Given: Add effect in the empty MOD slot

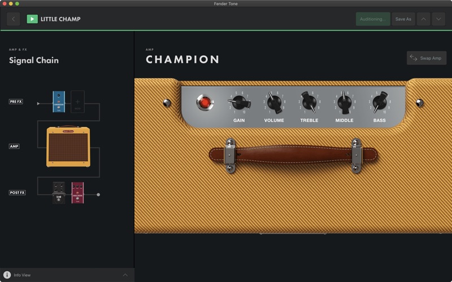Looking at the screenshot, I should (77, 102).
